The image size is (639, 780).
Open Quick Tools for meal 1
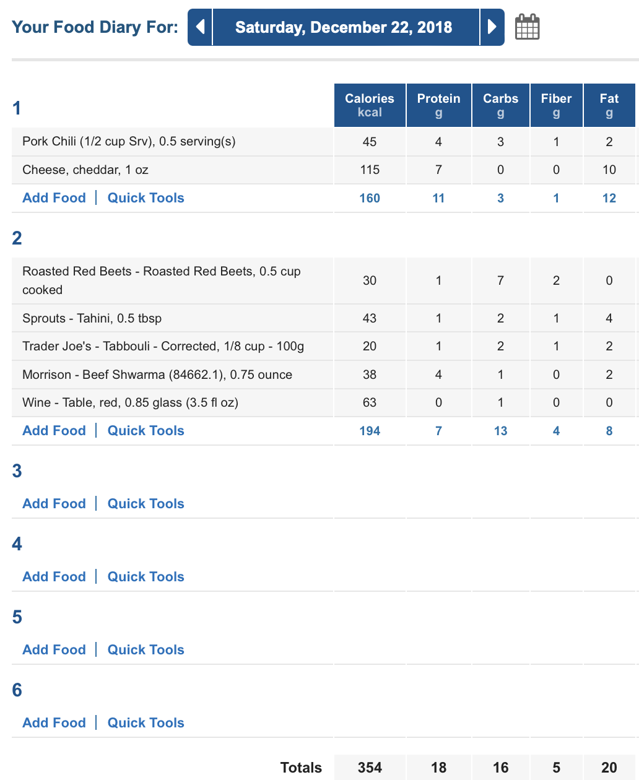(146, 198)
